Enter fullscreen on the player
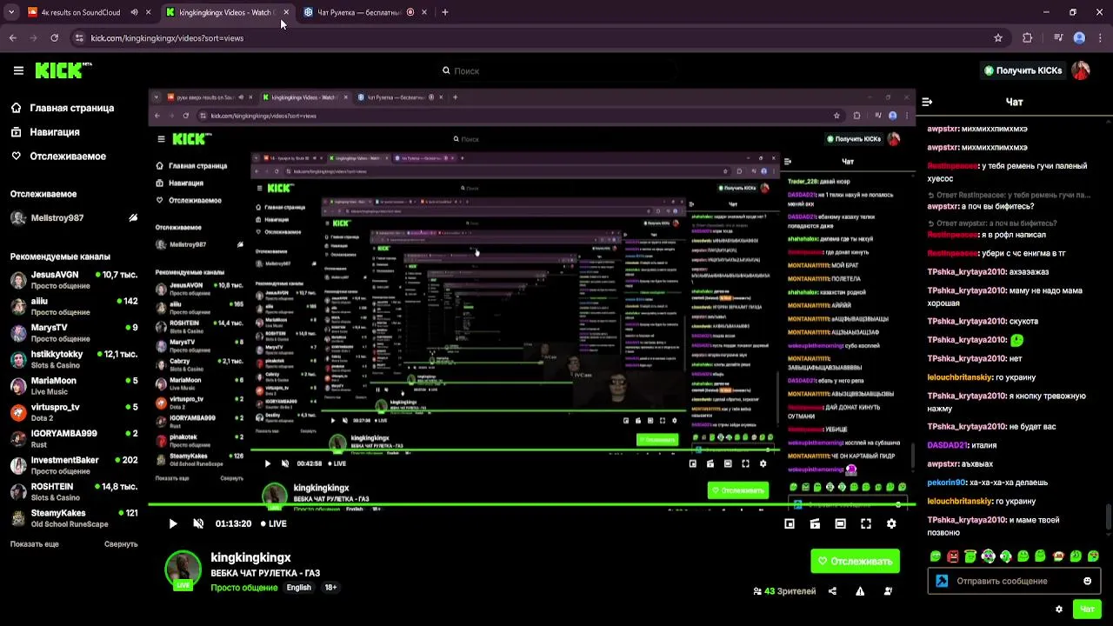 click(x=866, y=523)
